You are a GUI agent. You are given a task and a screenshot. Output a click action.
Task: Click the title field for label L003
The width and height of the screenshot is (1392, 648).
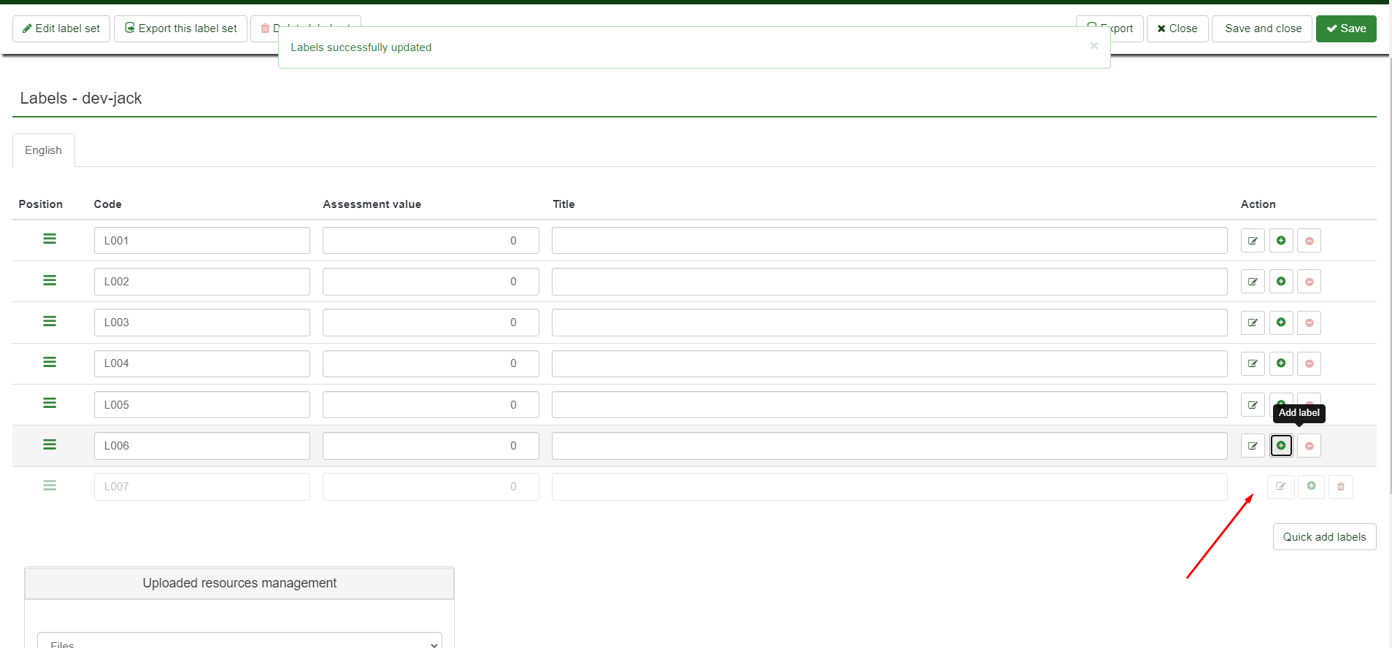click(889, 323)
